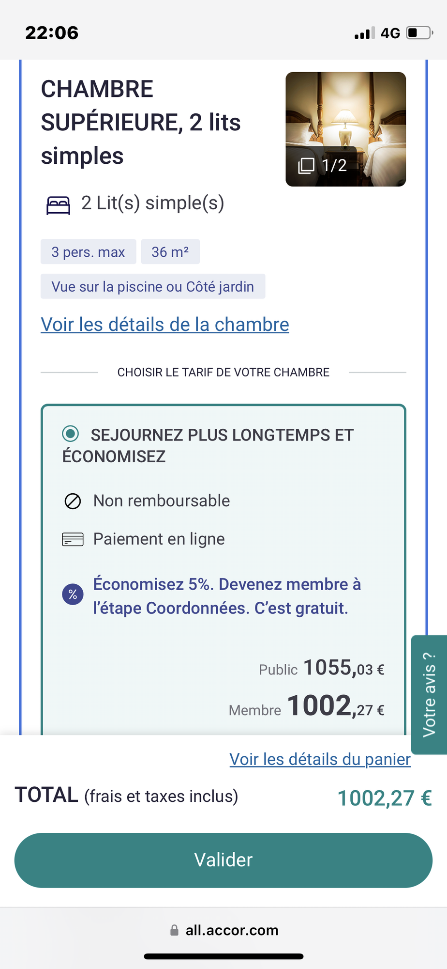Tap the credit card payment icon
Screen dimensions: 447x969
[x=73, y=539]
